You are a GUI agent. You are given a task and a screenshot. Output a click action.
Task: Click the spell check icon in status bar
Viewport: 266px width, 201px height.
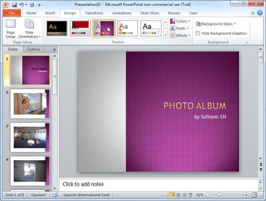55,195
